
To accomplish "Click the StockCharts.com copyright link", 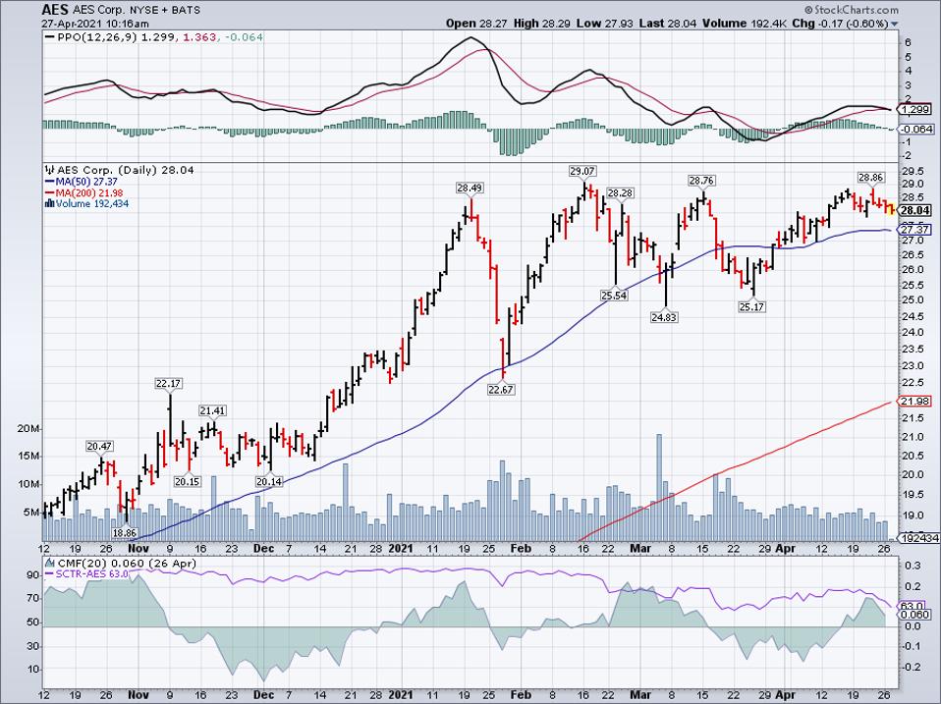I will 852,10.
